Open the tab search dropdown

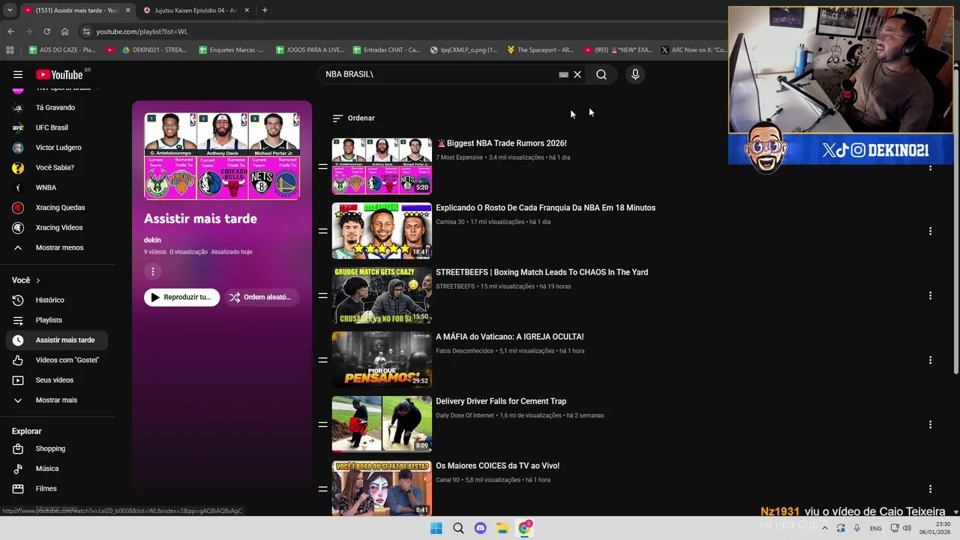point(10,10)
